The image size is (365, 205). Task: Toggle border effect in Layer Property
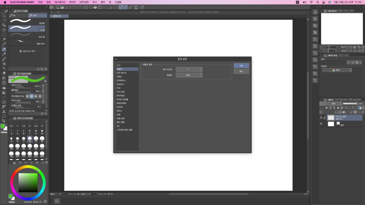pos(349,63)
